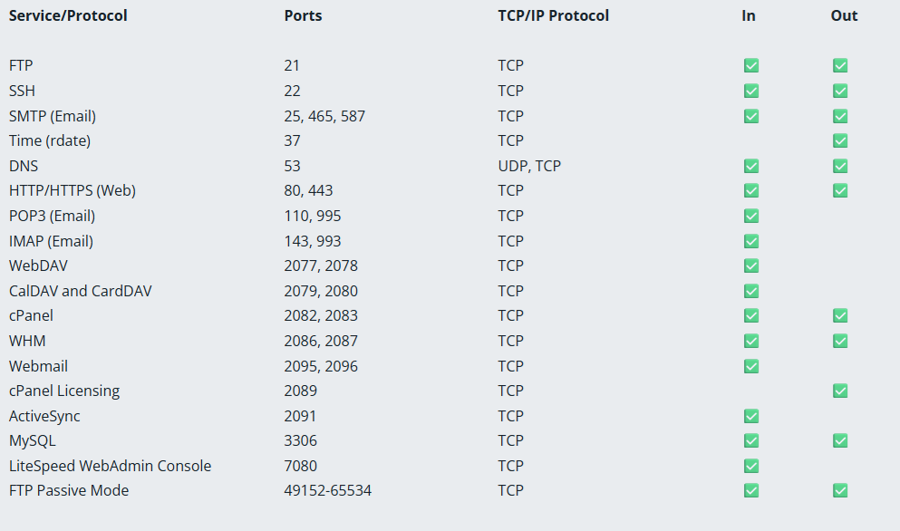Click the WebDAV inbound checkmark
This screenshot has width=900, height=531.
[750, 265]
